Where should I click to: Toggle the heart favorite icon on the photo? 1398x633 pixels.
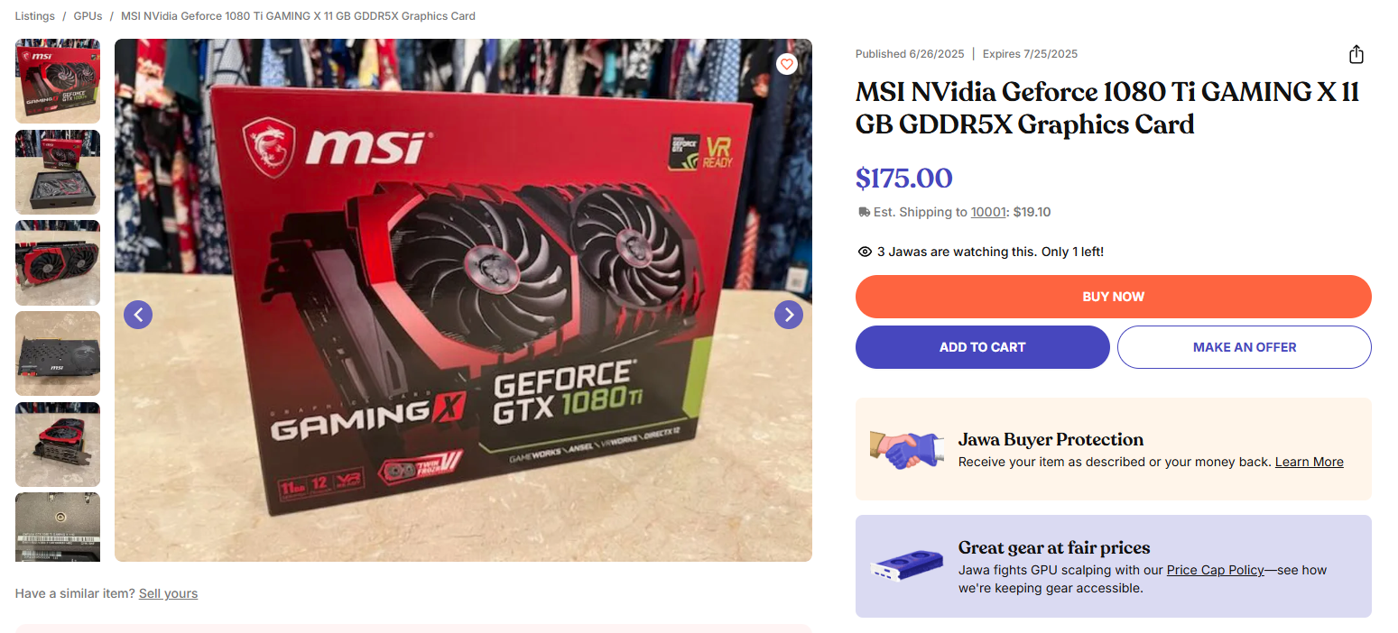click(x=787, y=64)
